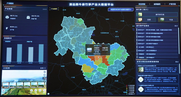Open the first 标准化生产 news row

click(157, 30)
